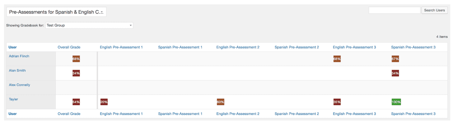Open Spanish Pre-Assessment 3 header link

pos(413,47)
